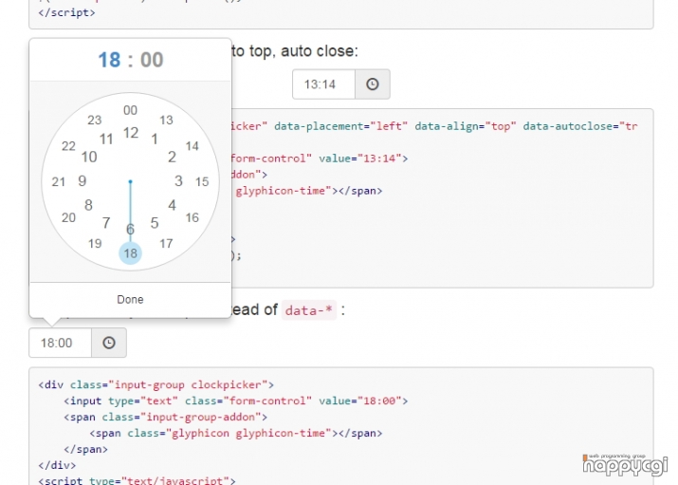Pick hour 3 on the inner ring
The image size is (678, 485).
pyautogui.click(x=178, y=181)
